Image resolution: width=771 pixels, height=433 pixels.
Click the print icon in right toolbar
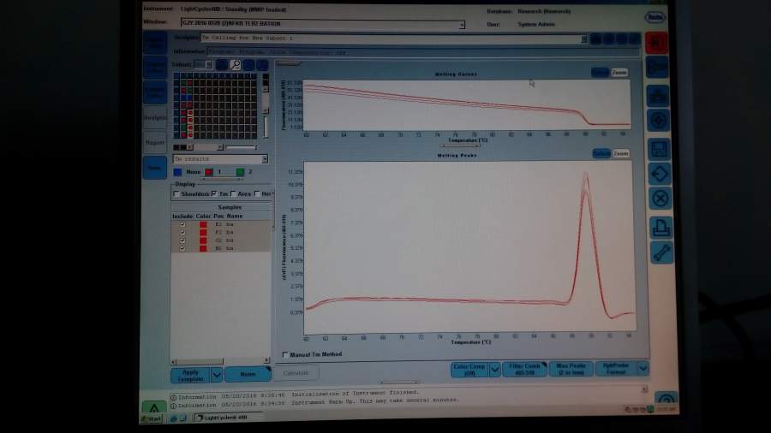click(660, 228)
